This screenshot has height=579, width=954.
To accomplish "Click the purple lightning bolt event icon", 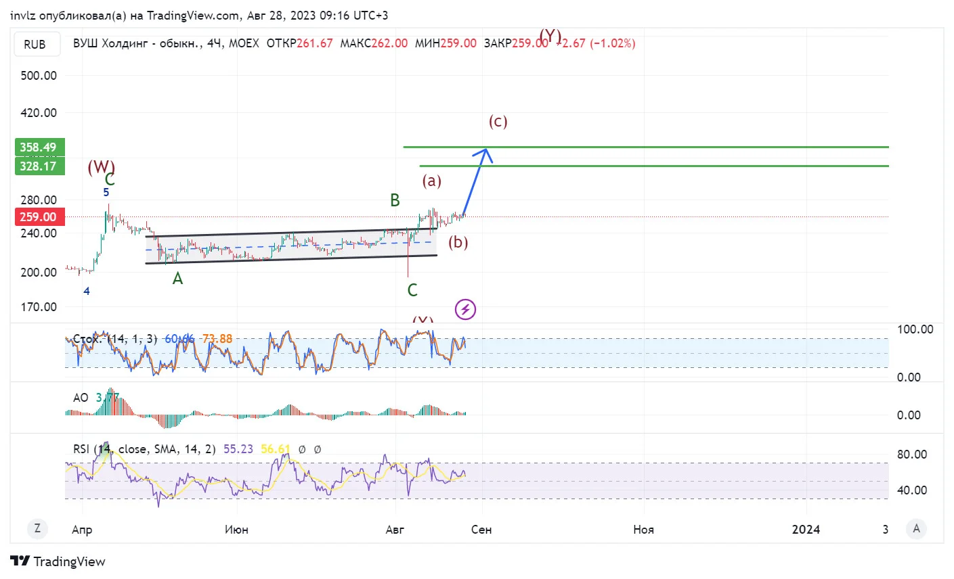I will [x=465, y=310].
